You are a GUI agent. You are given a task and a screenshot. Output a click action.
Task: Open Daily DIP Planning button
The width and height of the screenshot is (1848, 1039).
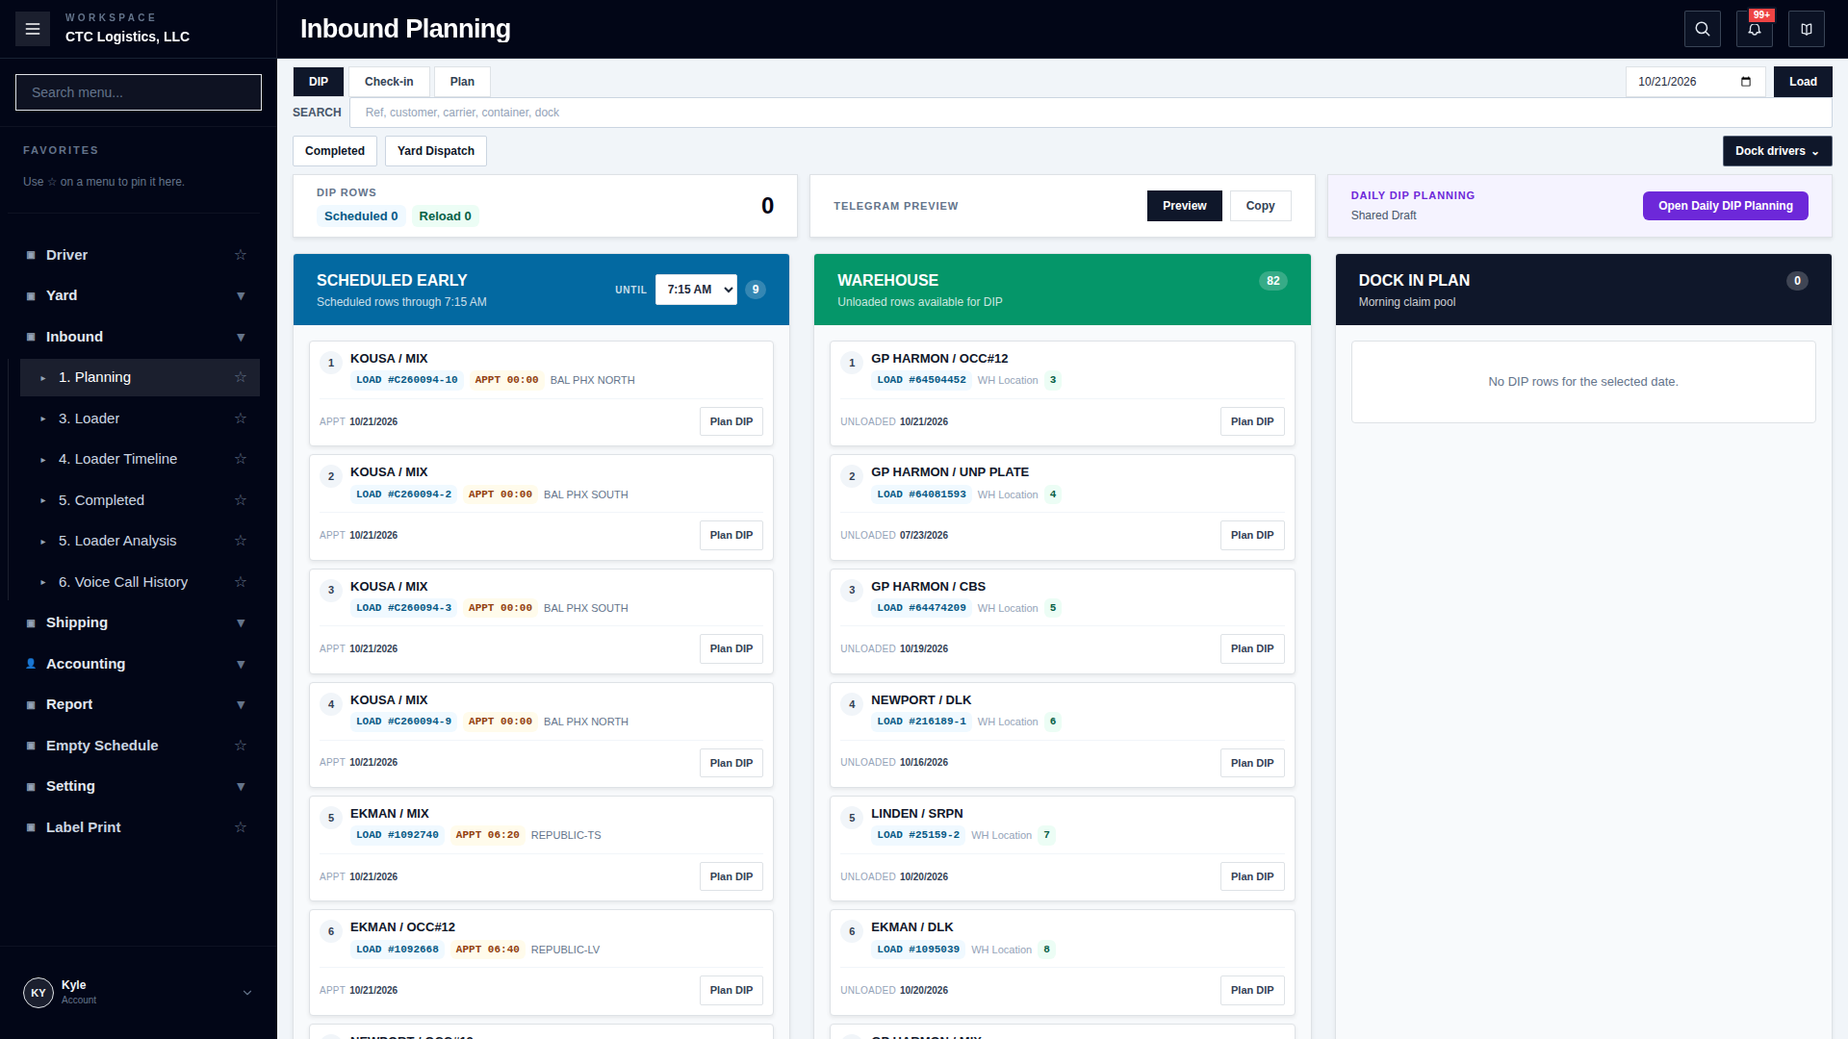(x=1725, y=206)
